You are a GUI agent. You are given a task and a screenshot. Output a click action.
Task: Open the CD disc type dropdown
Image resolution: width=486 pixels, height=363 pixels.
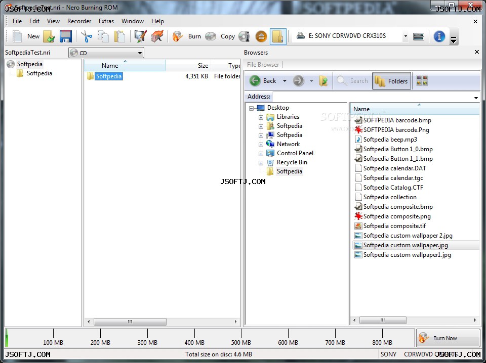pyautogui.click(x=106, y=53)
